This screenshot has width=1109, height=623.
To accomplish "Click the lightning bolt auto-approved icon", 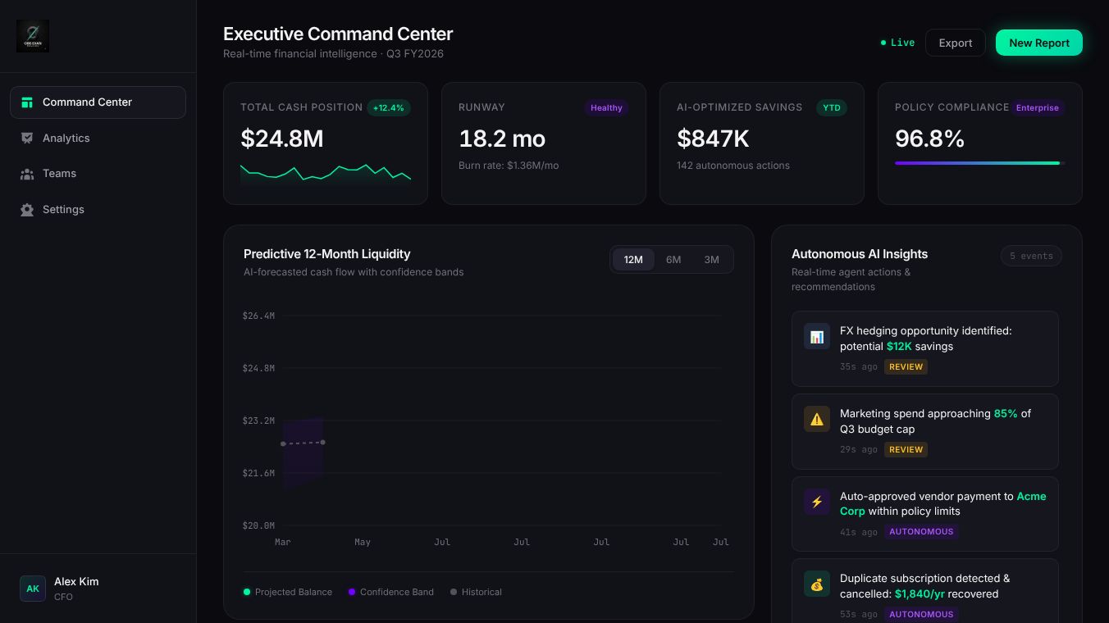I will tap(817, 502).
